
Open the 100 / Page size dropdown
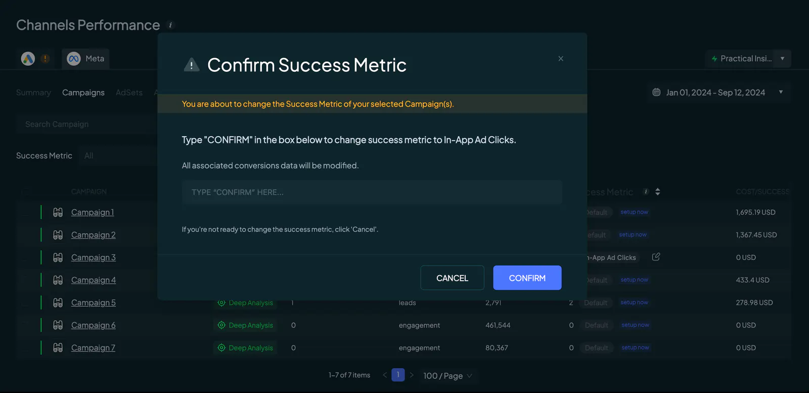(x=448, y=376)
